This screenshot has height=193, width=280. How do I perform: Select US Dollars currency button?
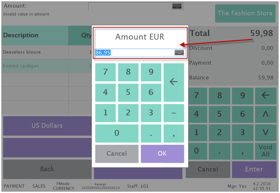47,126
